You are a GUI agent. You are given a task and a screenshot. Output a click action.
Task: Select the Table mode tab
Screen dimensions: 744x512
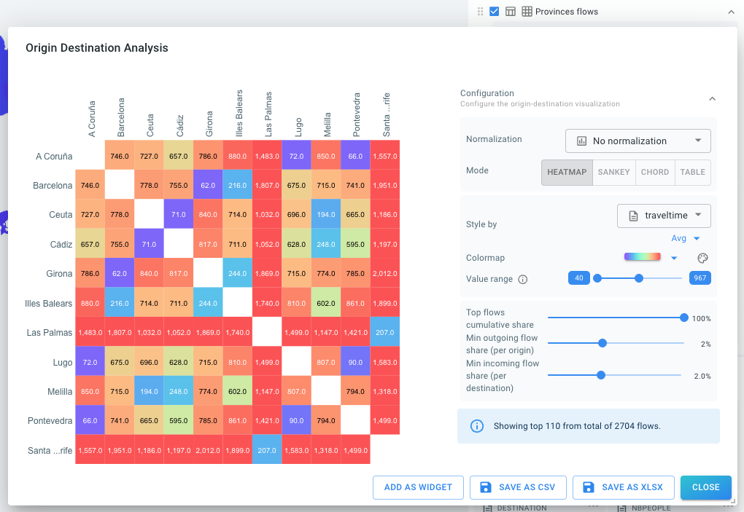tap(692, 172)
